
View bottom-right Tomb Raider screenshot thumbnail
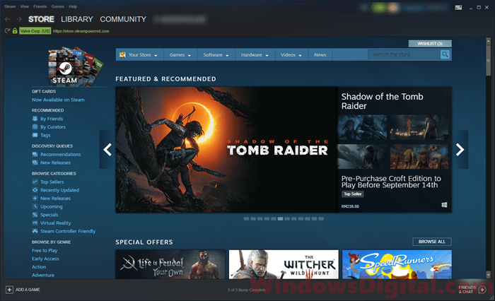coord(419,157)
